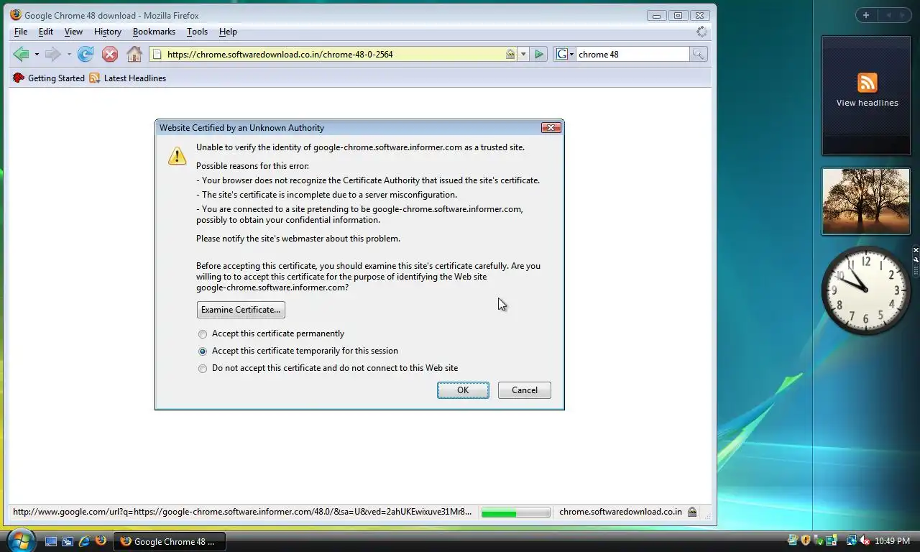Stop loading with the red X icon
This screenshot has width=920, height=552.
tap(110, 54)
